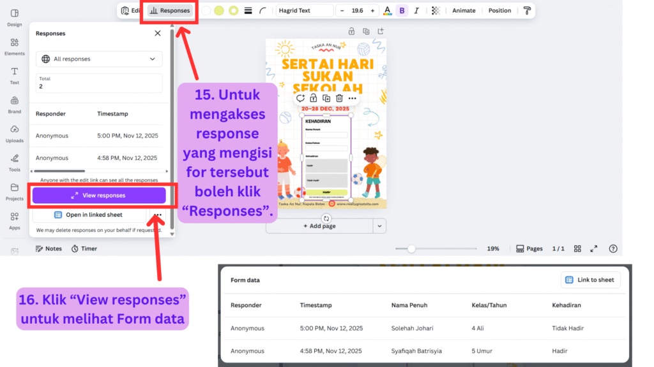
Task: Click the plus to increase font size
Action: coord(372,11)
